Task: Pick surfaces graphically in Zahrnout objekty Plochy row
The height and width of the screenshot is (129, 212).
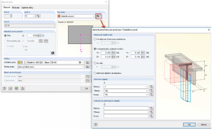Action: click(151, 87)
